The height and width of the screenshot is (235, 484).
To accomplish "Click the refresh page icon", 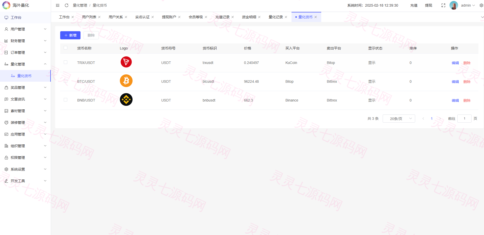I will pos(67,5).
